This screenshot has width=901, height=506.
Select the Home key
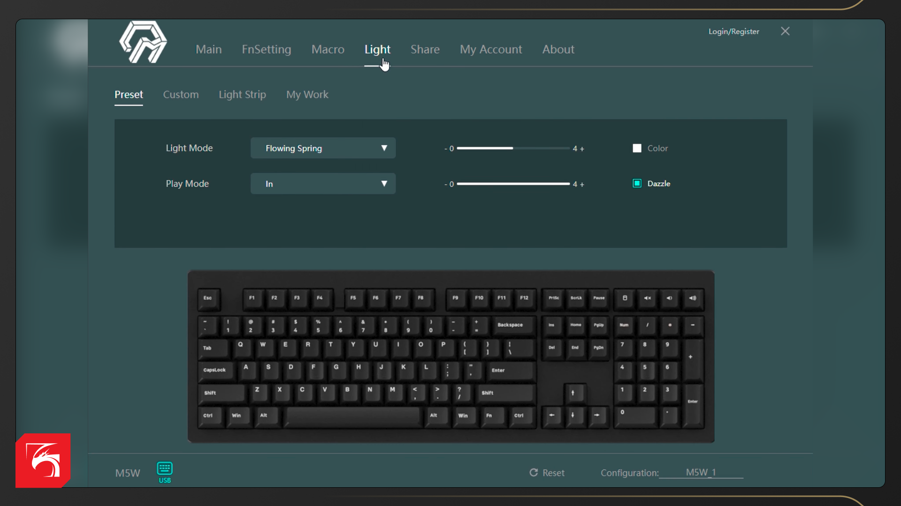[x=576, y=326]
